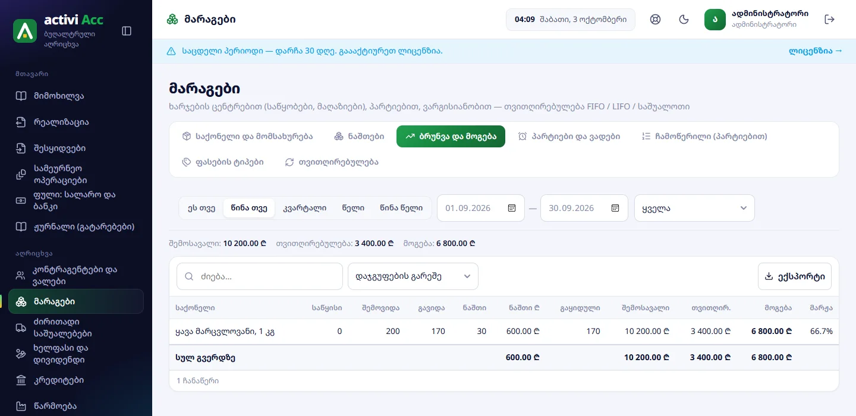Image resolution: width=856 pixels, height=416 pixels.
Task: Select the წინა წელი period option
Action: (x=401, y=208)
